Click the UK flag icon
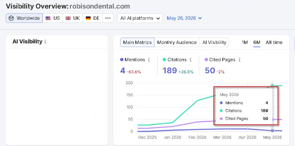Screen dimensions: 295x146 coord(68,18)
